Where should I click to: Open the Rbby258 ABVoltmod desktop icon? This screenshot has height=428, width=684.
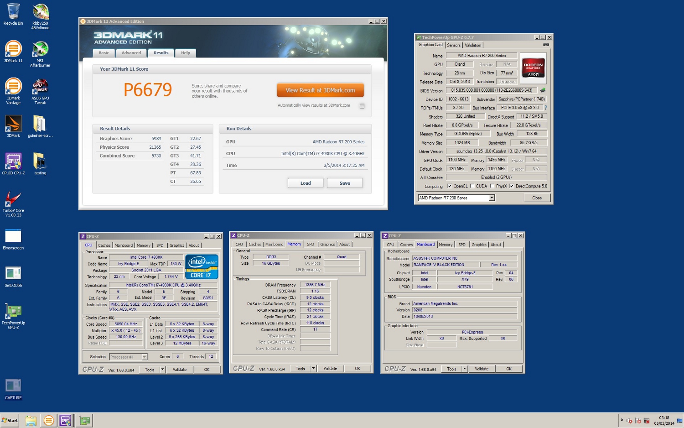tap(40, 16)
